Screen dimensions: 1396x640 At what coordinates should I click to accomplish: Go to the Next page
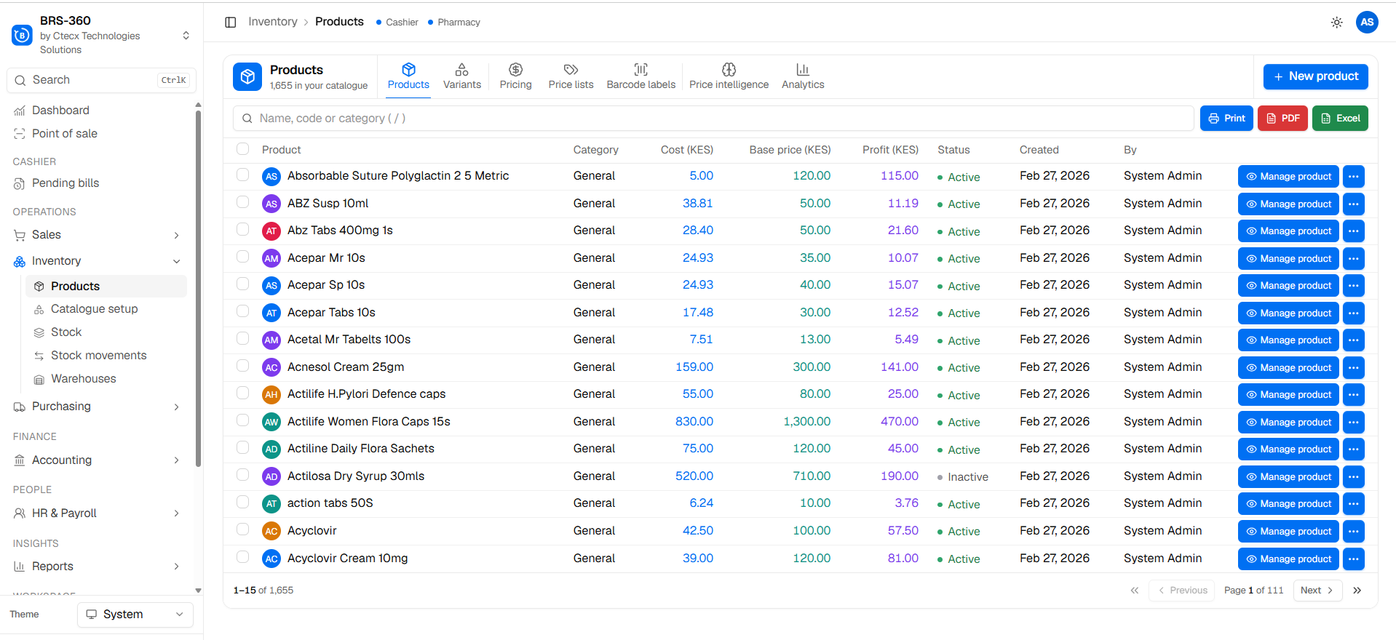coord(1317,591)
